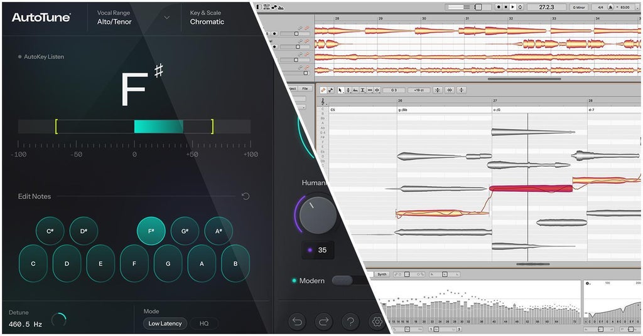Click the G 3 pitch field

(x=394, y=90)
